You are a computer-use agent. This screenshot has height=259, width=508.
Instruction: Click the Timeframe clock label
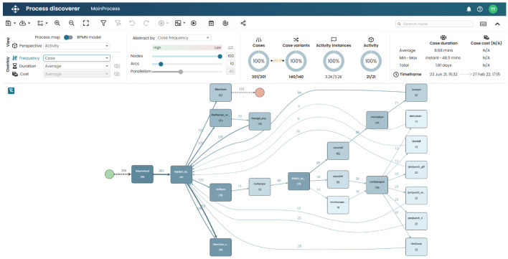point(408,75)
